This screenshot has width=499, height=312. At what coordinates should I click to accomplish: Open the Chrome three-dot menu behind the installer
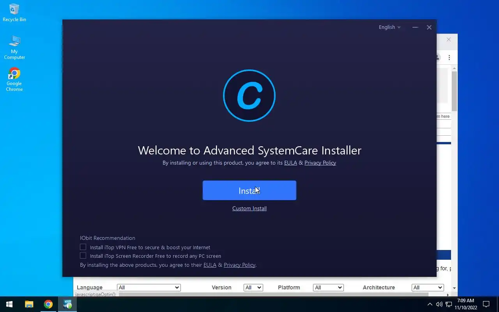(x=449, y=57)
